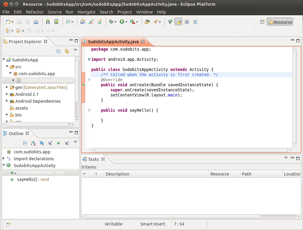Toggle Show Whitespace Characters pilcrow
Viewport: 303px width, 230px height.
tap(195, 22)
